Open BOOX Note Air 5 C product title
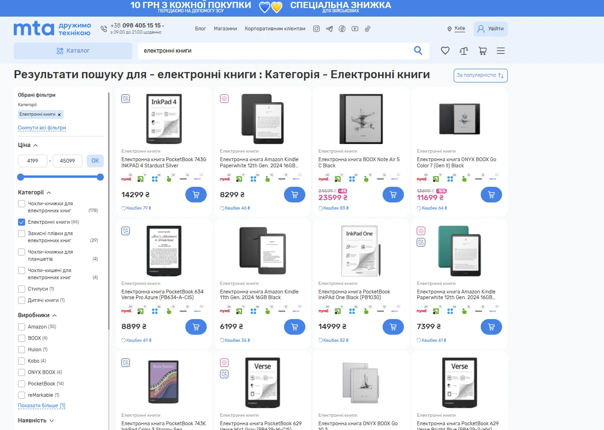The height and width of the screenshot is (430, 604). coord(359,163)
